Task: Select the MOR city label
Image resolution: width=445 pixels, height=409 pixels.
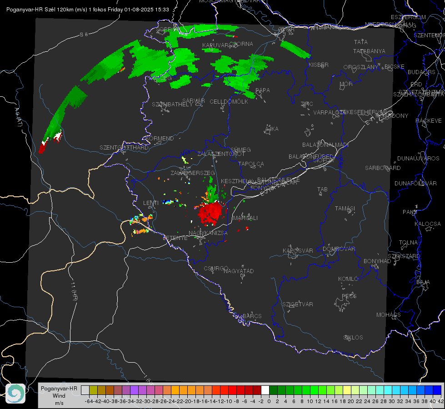Action: (x=346, y=84)
